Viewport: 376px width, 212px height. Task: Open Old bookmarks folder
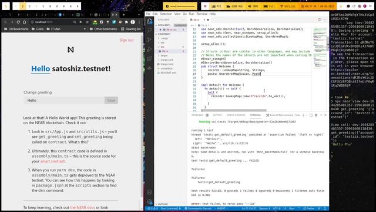[16, 29]
